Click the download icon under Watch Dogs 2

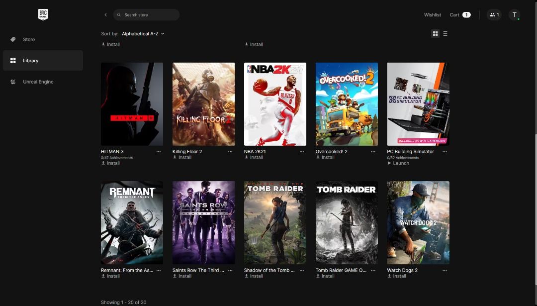pyautogui.click(x=390, y=276)
